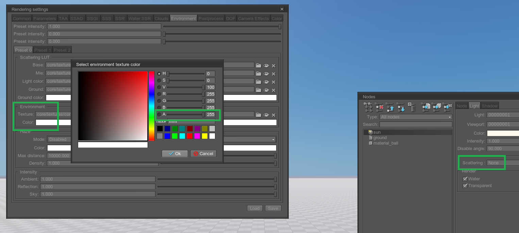This screenshot has height=233, width=519.
Task: Disable the Transparent render checkbox
Action: [465, 186]
